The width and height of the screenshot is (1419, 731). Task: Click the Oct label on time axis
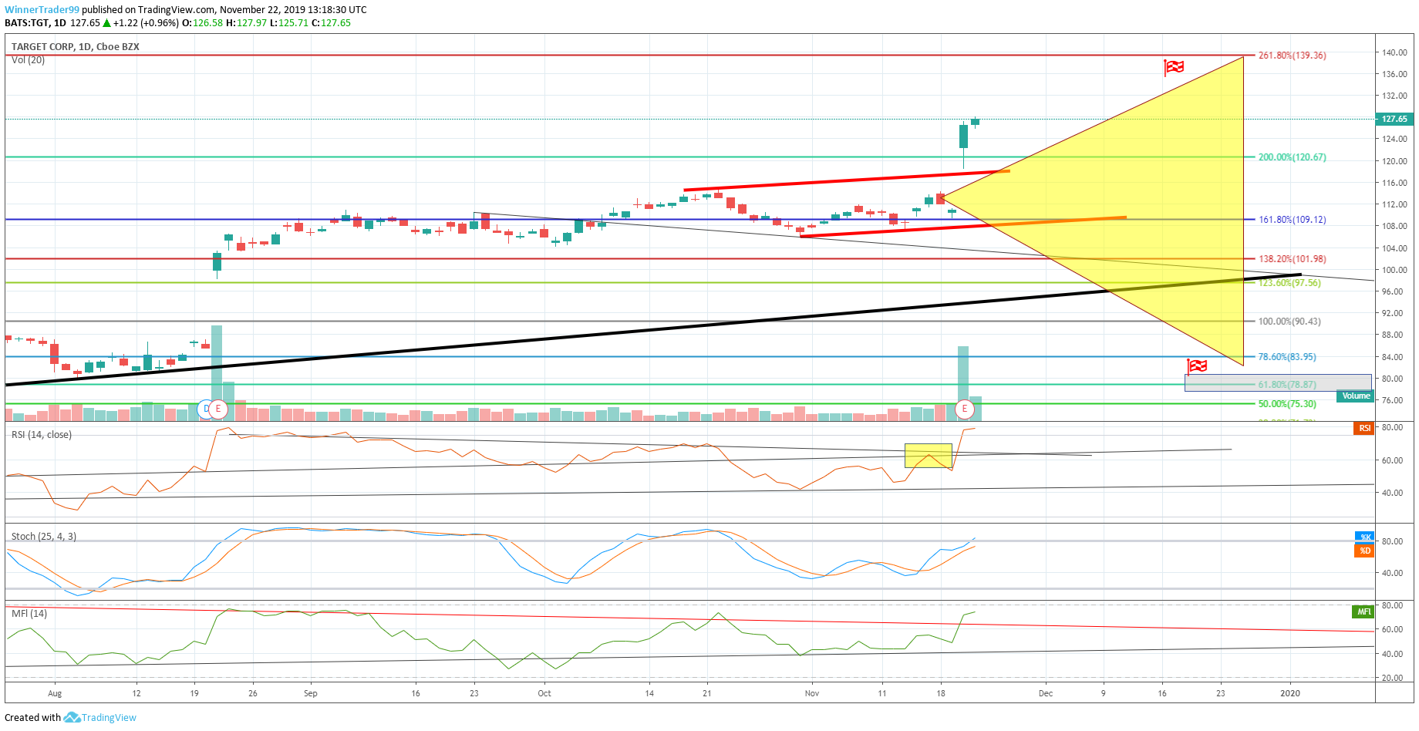[544, 693]
